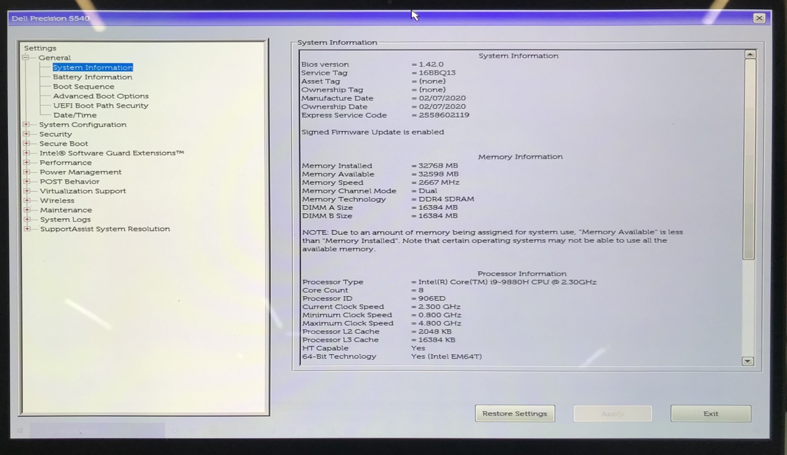The image size is (787, 455).
Task: Select the Secure Boot label
Action: 63,143
